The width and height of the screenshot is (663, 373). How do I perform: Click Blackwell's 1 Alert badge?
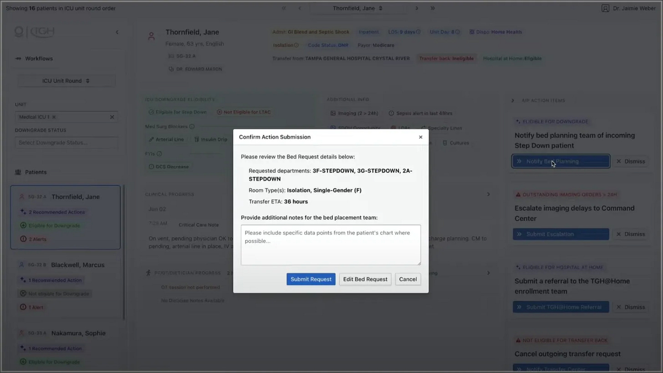tap(31, 307)
